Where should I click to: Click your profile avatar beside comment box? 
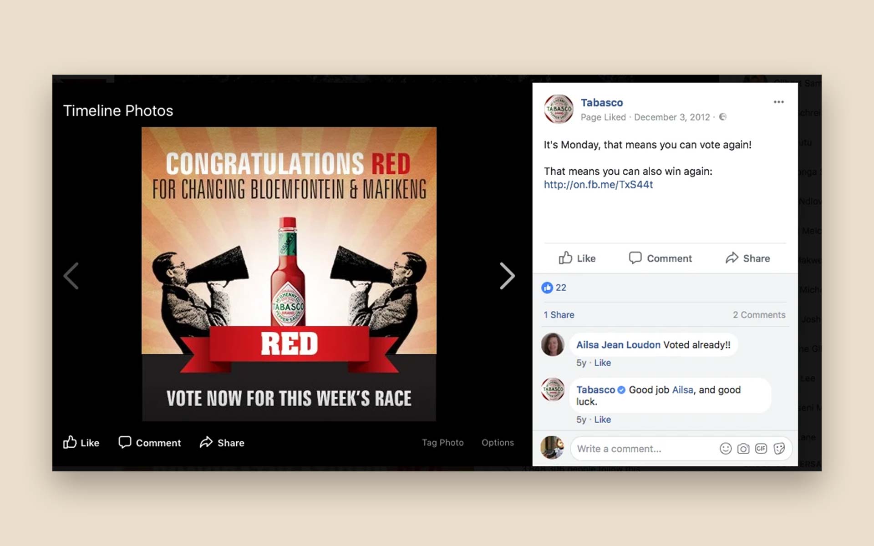click(553, 447)
